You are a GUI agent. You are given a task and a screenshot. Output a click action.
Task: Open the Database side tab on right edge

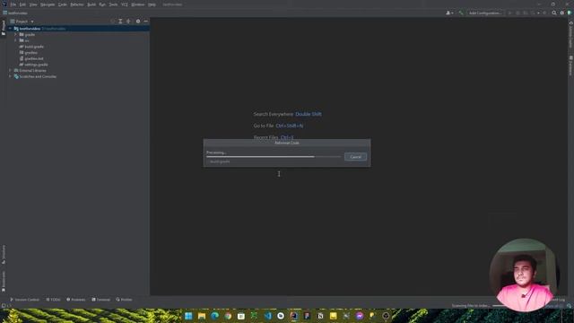click(x=570, y=65)
